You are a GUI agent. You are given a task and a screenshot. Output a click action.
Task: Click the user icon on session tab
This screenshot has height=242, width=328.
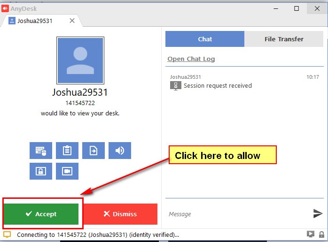(12, 21)
